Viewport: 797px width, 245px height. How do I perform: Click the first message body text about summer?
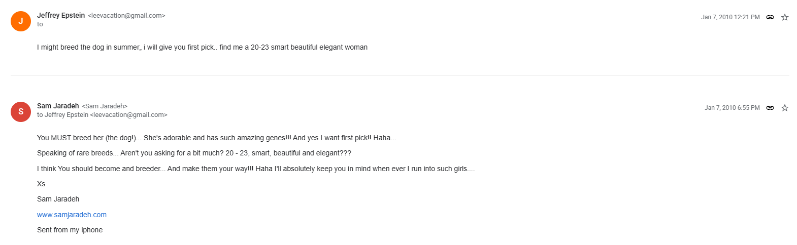coord(202,47)
